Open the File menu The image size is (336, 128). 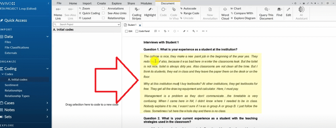pyautogui.click(x=59, y=3)
